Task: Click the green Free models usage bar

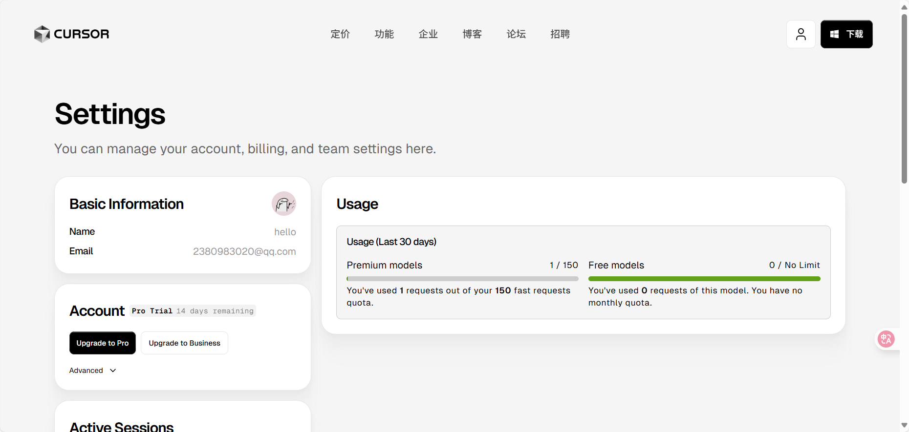Action: [x=704, y=279]
